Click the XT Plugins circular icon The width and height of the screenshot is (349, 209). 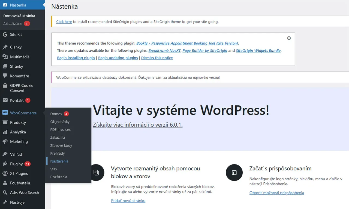pyautogui.click(x=5, y=173)
